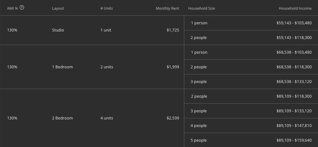This screenshot has height=147, width=318.
Task: Click the 2 units cell
Action: 107,67
